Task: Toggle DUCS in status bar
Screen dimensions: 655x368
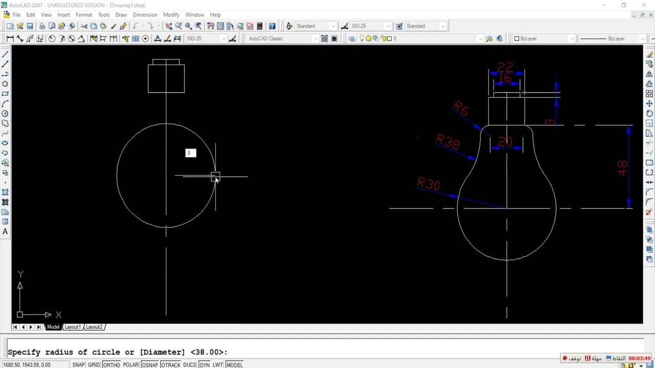Action: pos(189,365)
